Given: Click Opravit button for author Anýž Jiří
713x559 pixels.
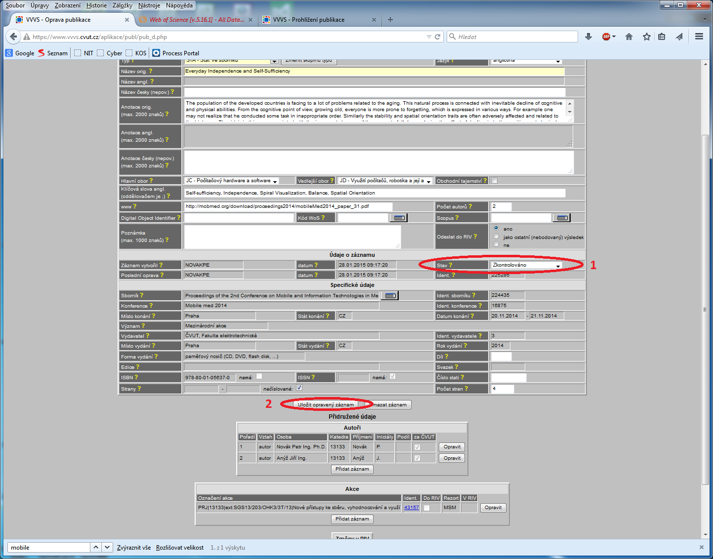Looking at the screenshot, I should click(x=452, y=458).
